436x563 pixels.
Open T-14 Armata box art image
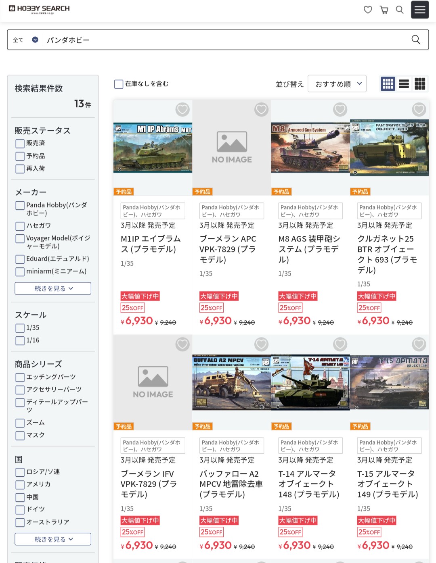pyautogui.click(x=310, y=382)
